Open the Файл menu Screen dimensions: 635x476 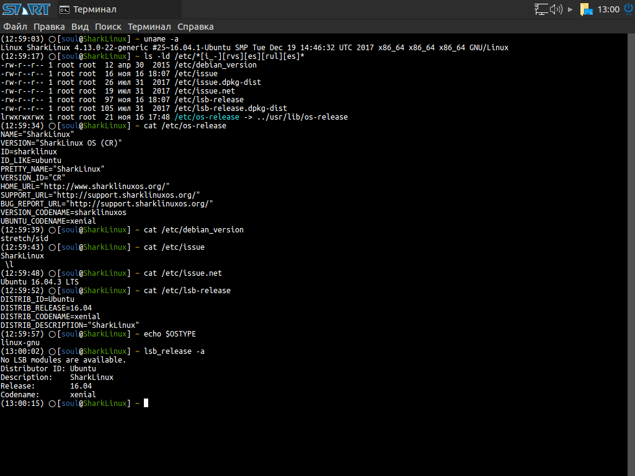16,27
